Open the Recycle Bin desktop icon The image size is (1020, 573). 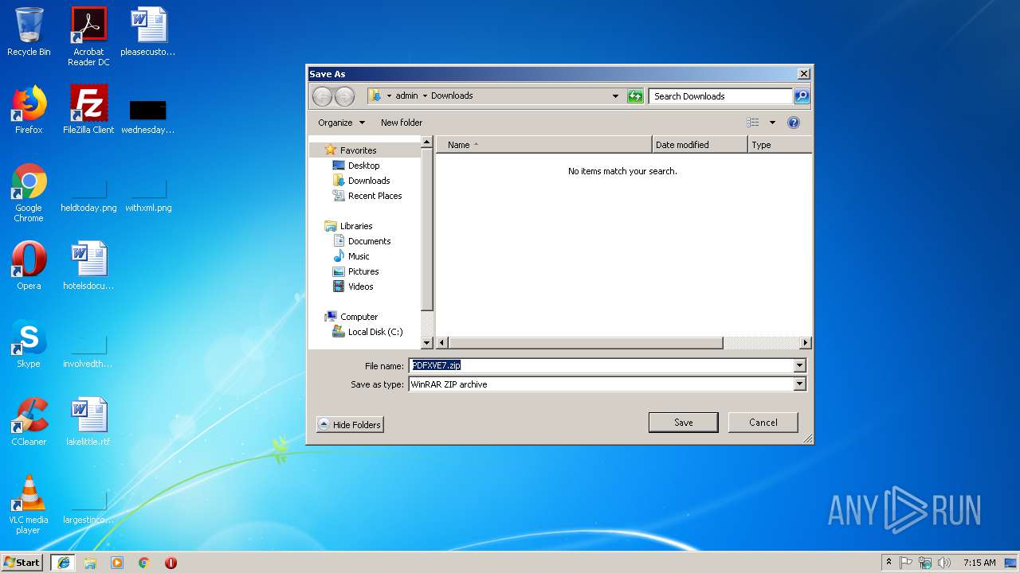point(29,32)
